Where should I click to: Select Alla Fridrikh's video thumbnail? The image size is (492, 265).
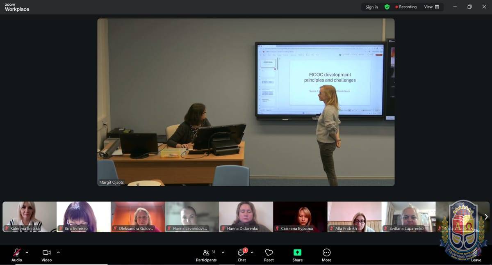pos(354,217)
